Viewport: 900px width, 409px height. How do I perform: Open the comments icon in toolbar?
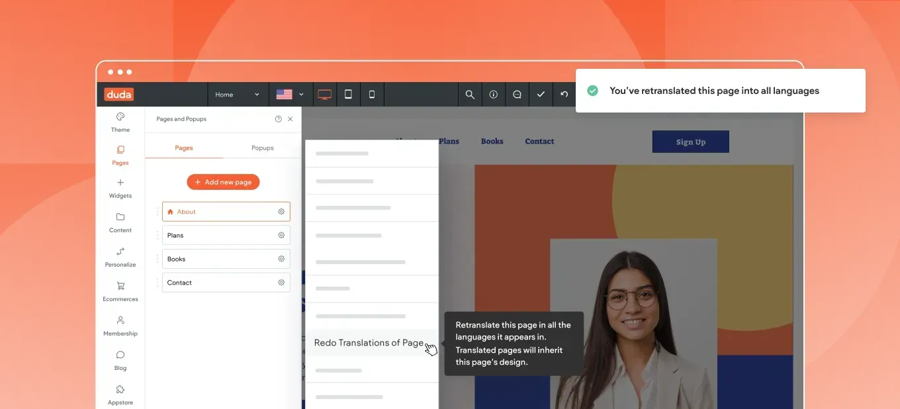click(x=517, y=95)
